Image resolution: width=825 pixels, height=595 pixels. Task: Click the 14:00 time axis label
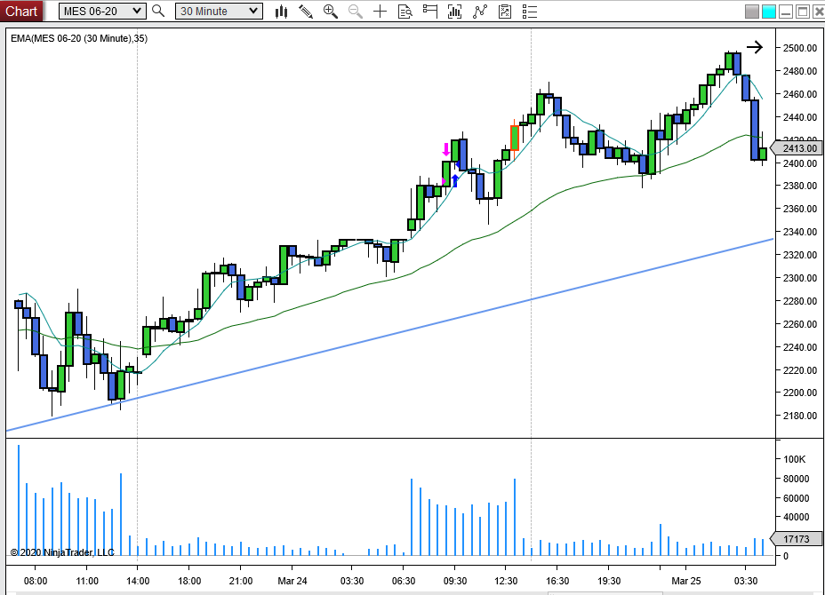(x=138, y=581)
